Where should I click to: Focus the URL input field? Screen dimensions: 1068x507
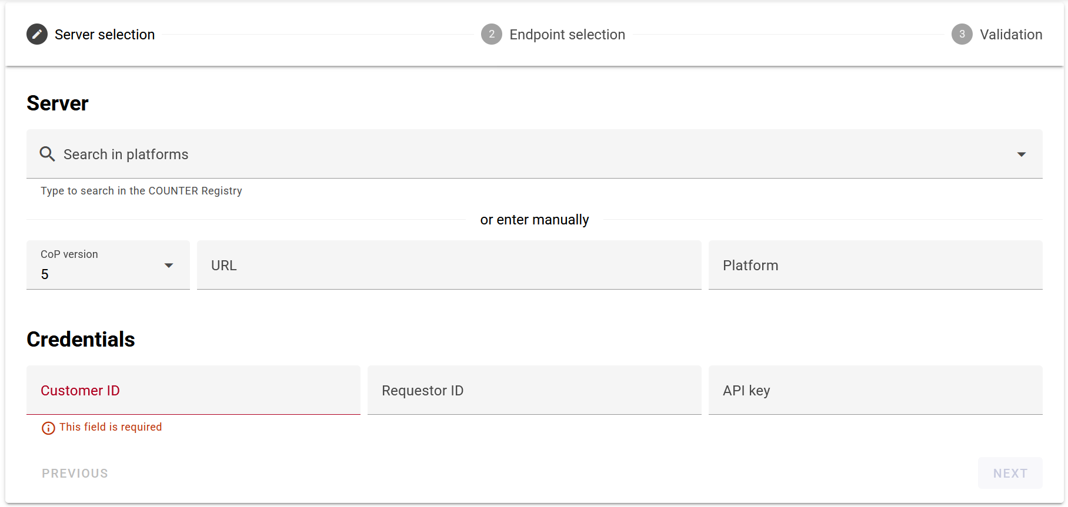449,266
